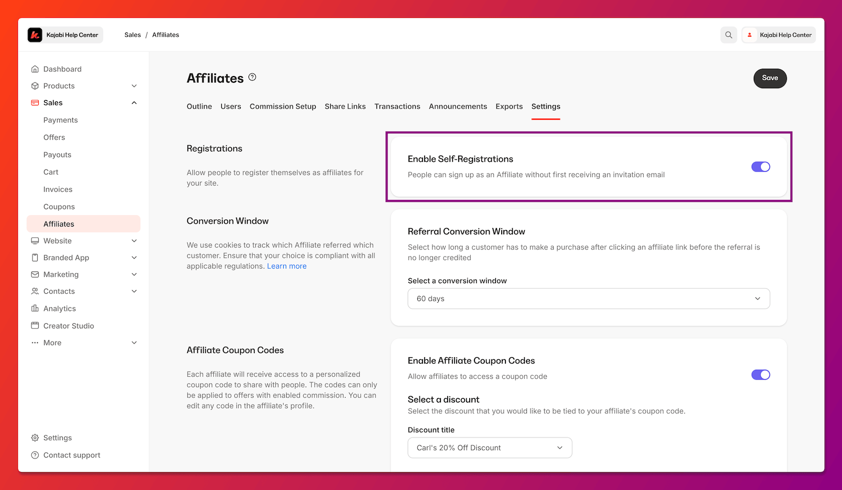The width and height of the screenshot is (842, 490).
Task: Click the Analytics bar chart icon
Action: [35, 308]
